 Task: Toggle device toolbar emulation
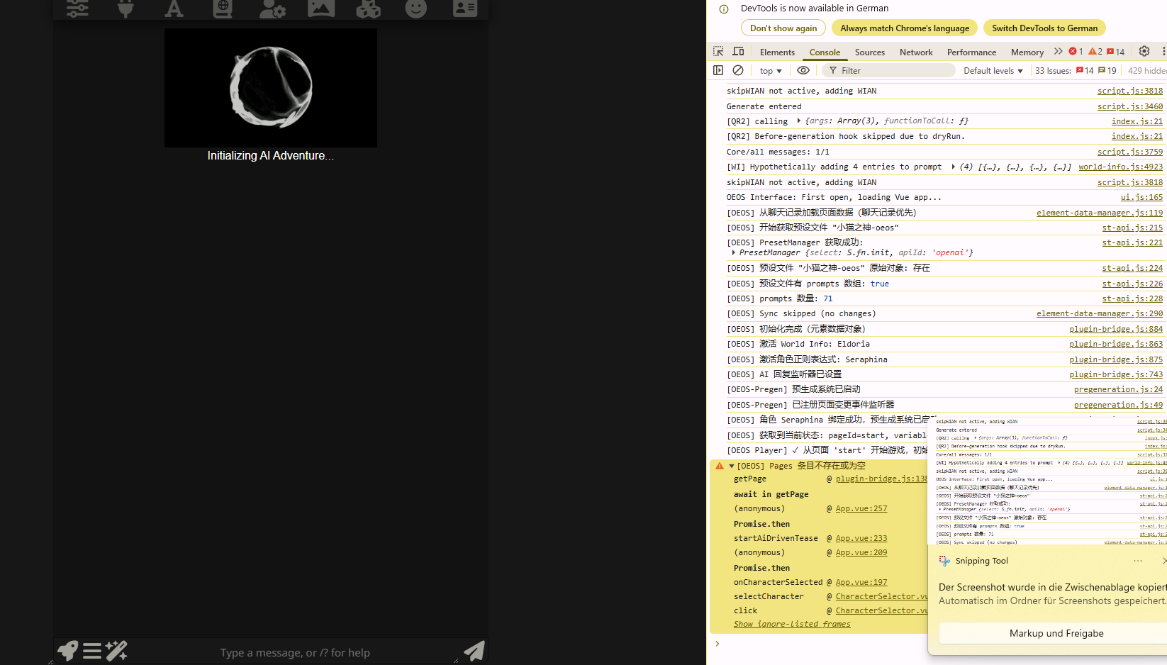point(738,52)
